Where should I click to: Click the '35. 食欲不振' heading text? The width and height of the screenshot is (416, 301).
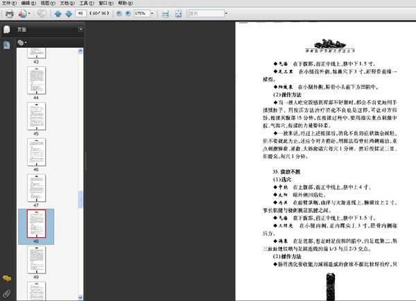(286, 172)
